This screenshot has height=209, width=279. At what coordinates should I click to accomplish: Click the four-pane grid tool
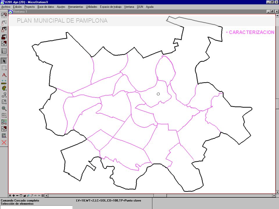pyautogui.click(x=4, y=115)
